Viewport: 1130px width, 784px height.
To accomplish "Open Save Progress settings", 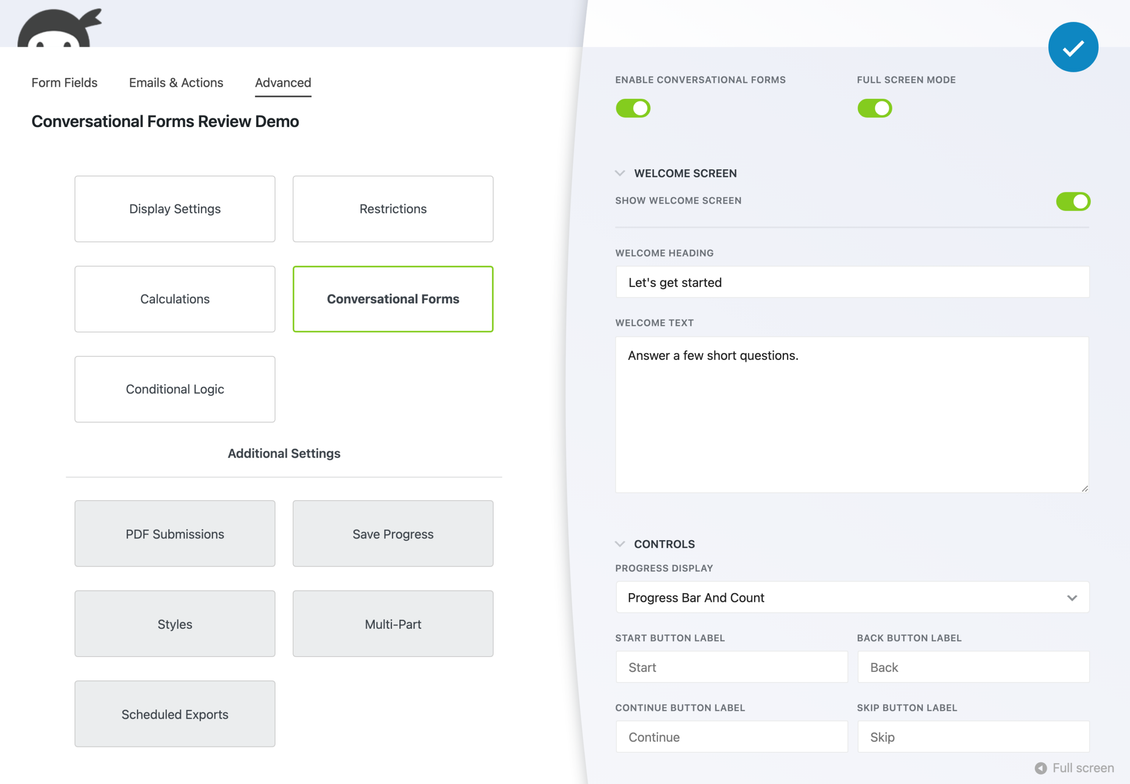I will point(393,534).
